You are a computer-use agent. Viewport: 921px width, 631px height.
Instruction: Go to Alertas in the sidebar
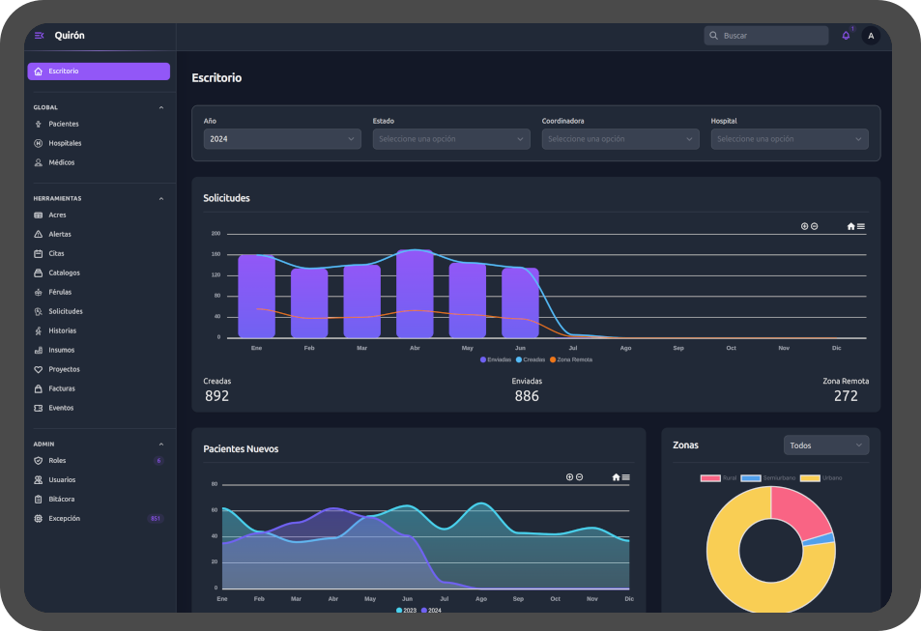(x=60, y=234)
